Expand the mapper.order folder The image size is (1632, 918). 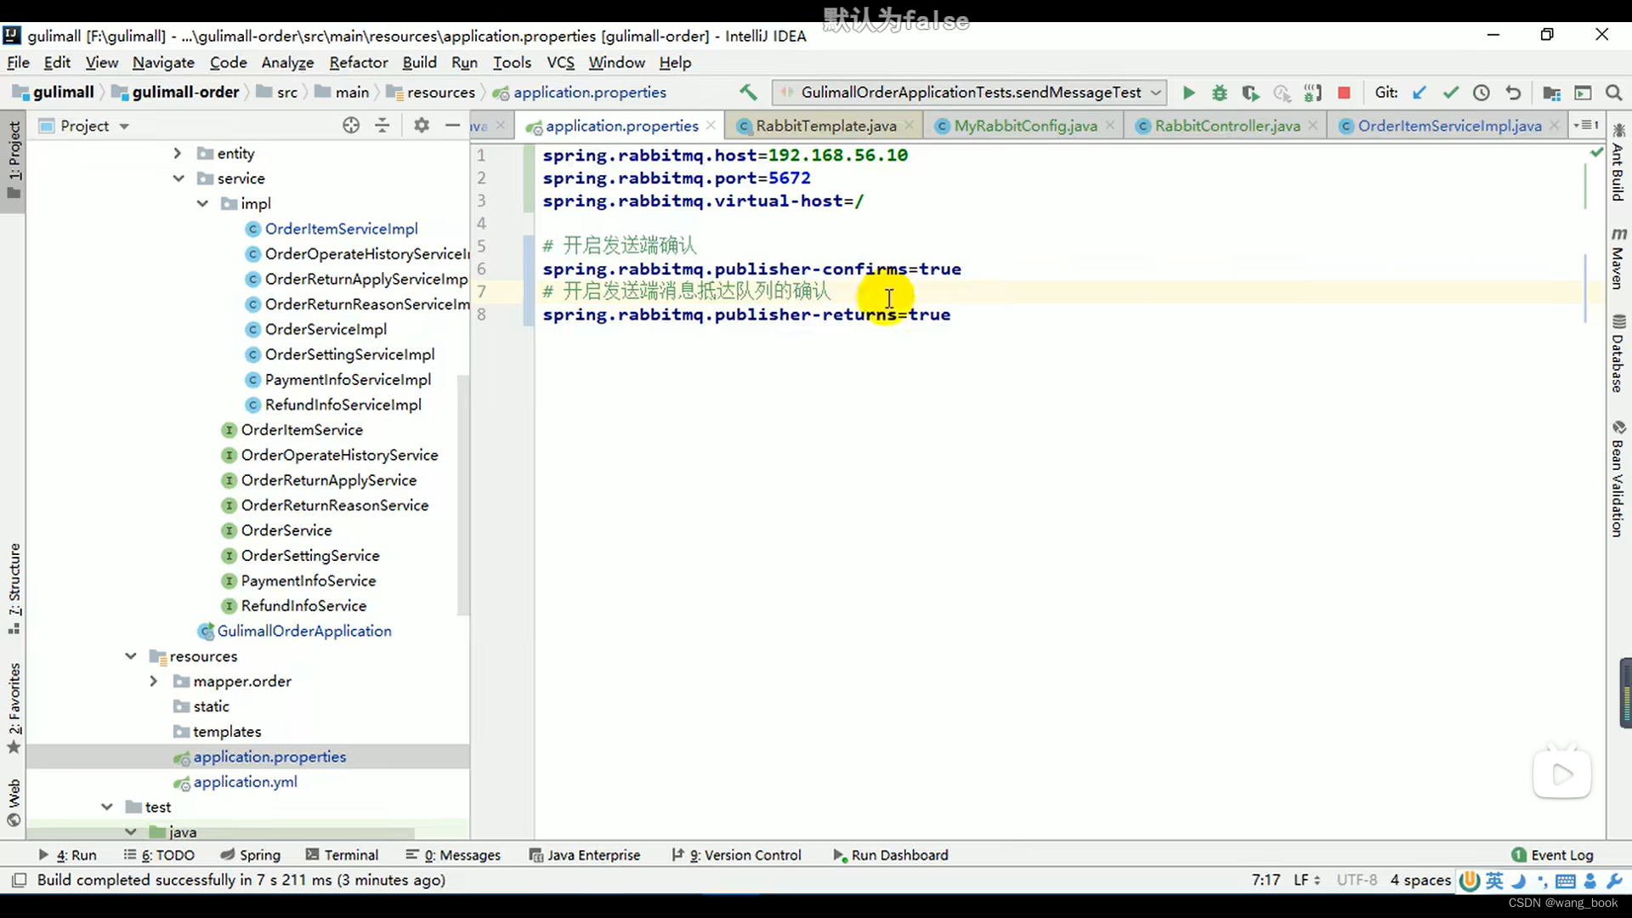tap(154, 681)
